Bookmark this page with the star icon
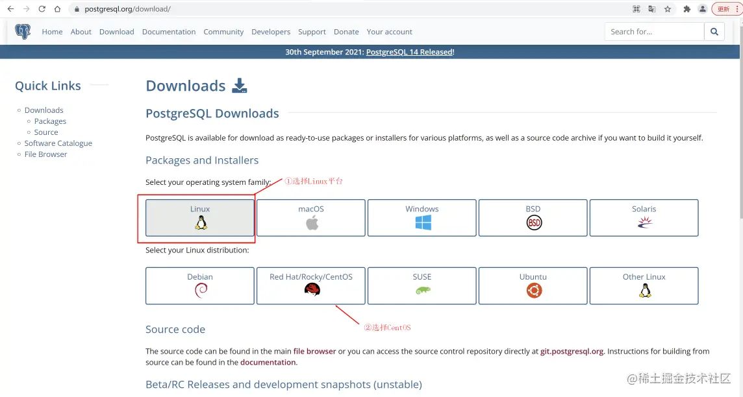Image resolution: width=743 pixels, height=397 pixels. 668,9
